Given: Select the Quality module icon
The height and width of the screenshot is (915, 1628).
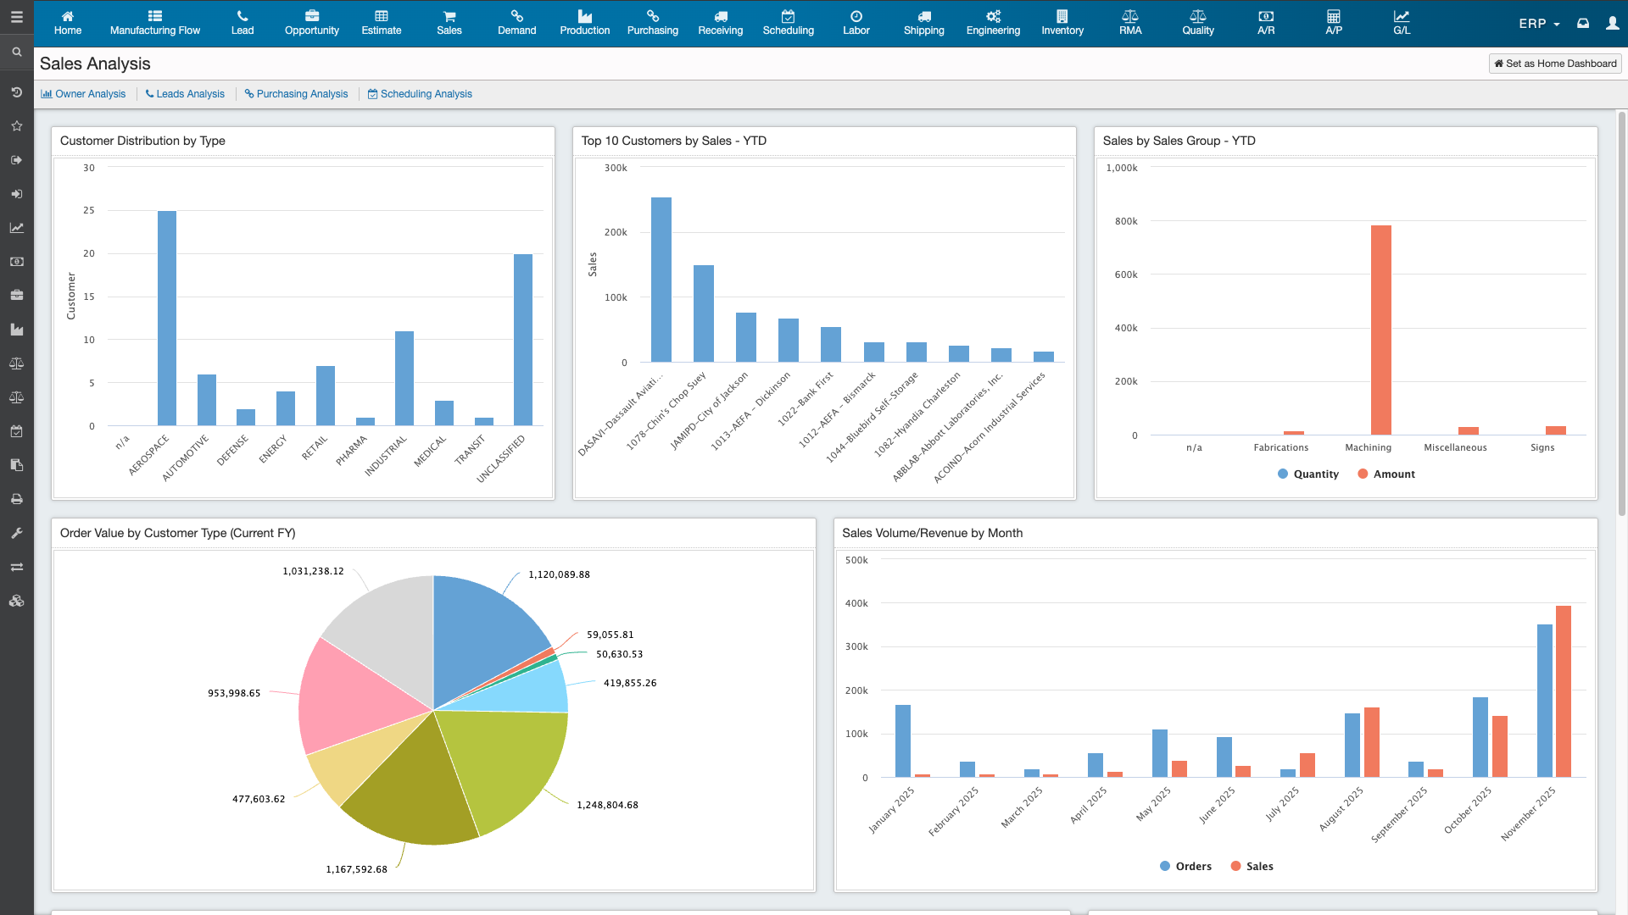Looking at the screenshot, I should point(1197,23).
